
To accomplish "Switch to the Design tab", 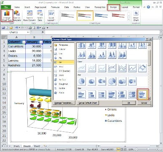I will click(x=113, y=7).
